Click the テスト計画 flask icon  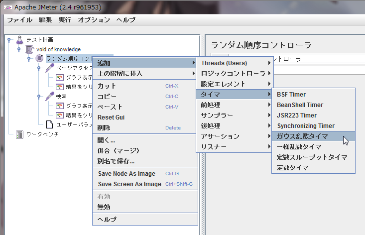click(x=20, y=40)
